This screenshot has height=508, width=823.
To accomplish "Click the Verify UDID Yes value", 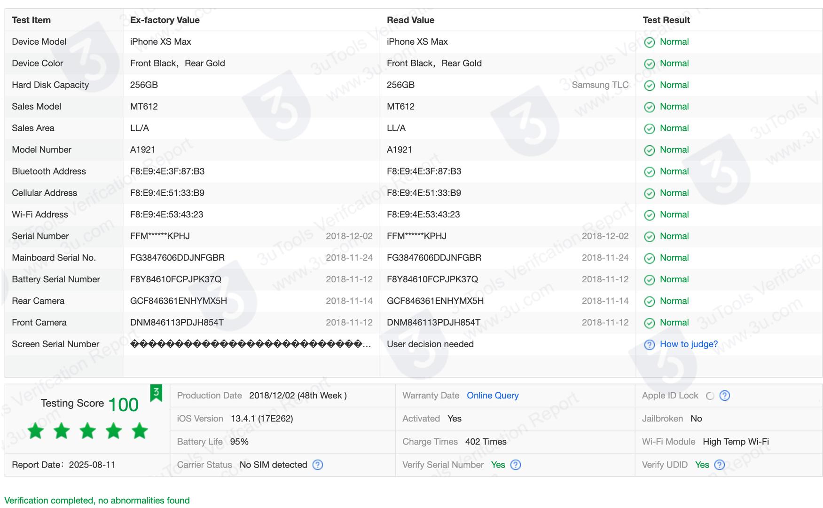I will [x=702, y=465].
